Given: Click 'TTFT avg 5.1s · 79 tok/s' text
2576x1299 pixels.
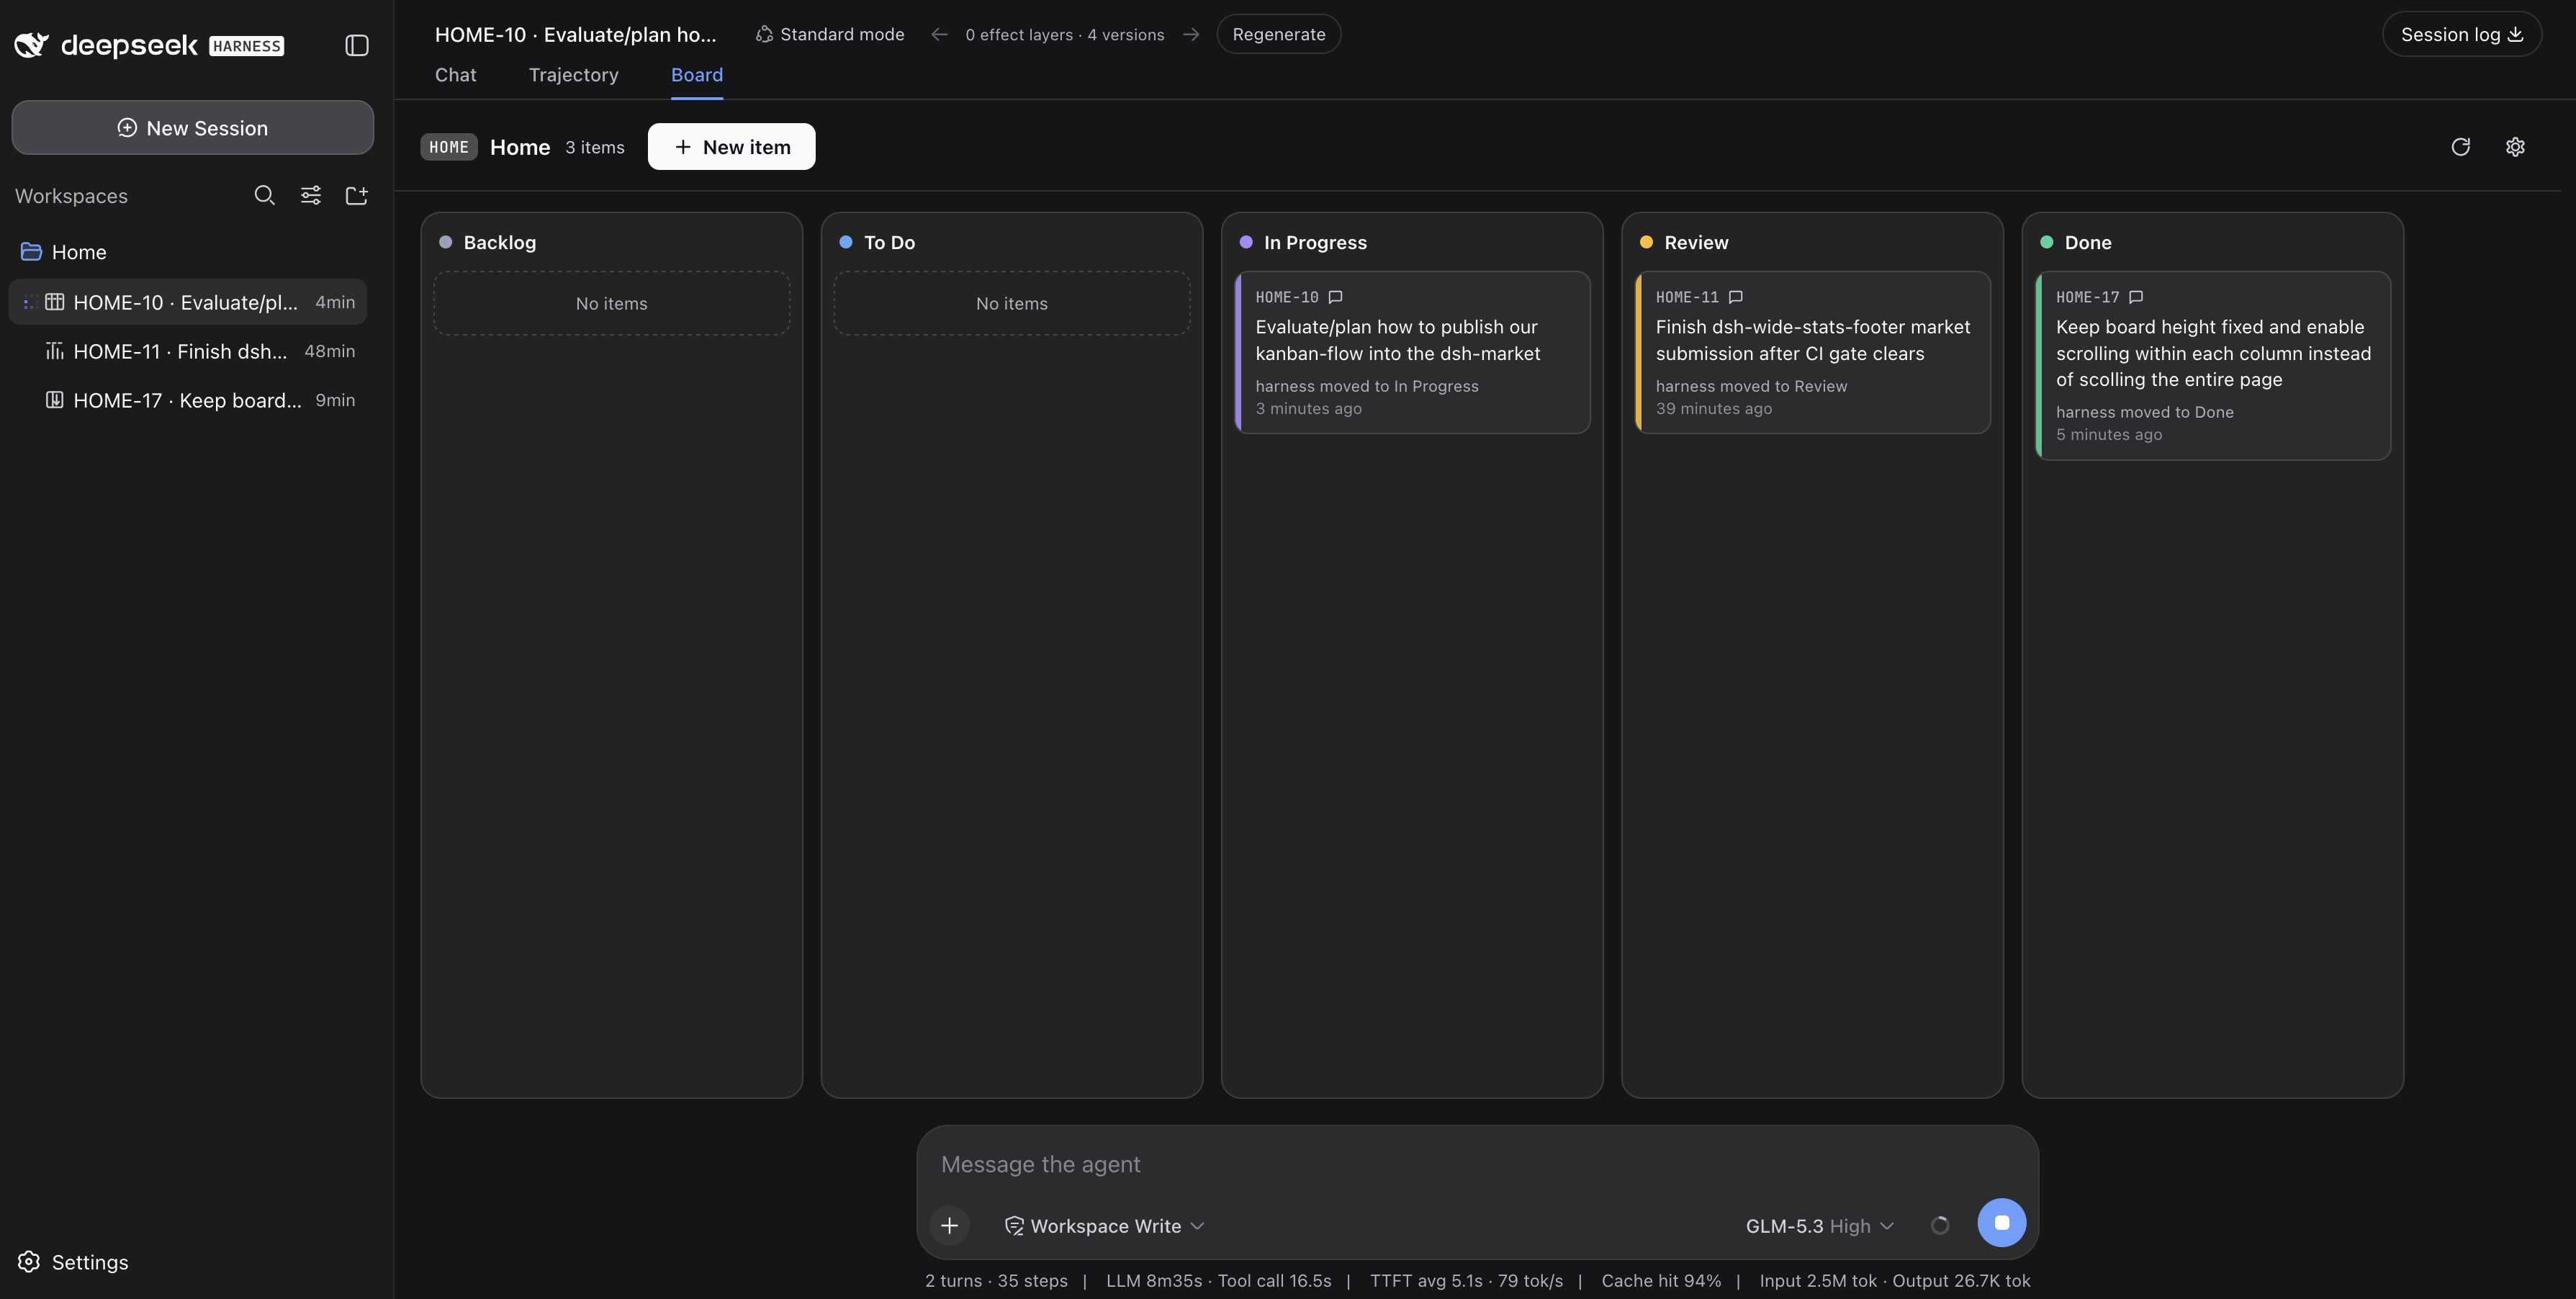Looking at the screenshot, I should pos(1466,1281).
